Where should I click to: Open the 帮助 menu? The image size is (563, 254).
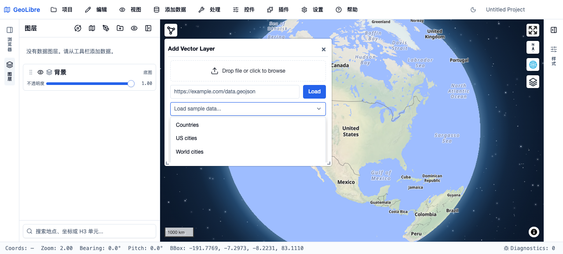347,10
